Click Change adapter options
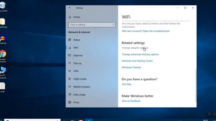The image size is (216, 121). (x=135, y=48)
